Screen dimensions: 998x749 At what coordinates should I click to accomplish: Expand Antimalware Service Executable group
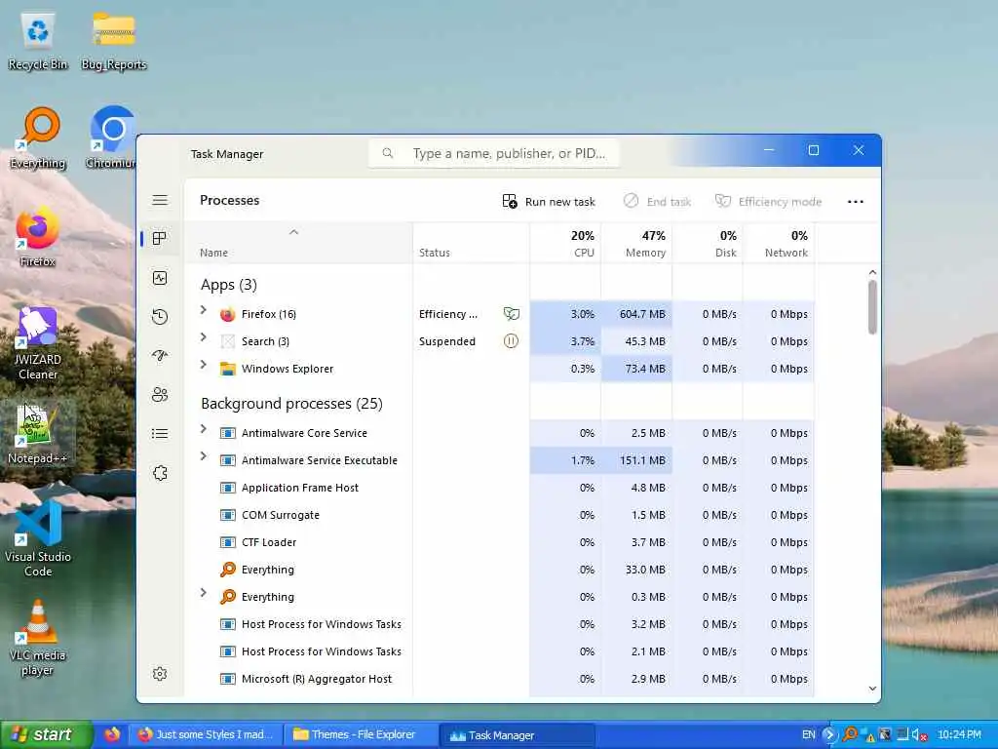[x=203, y=456]
